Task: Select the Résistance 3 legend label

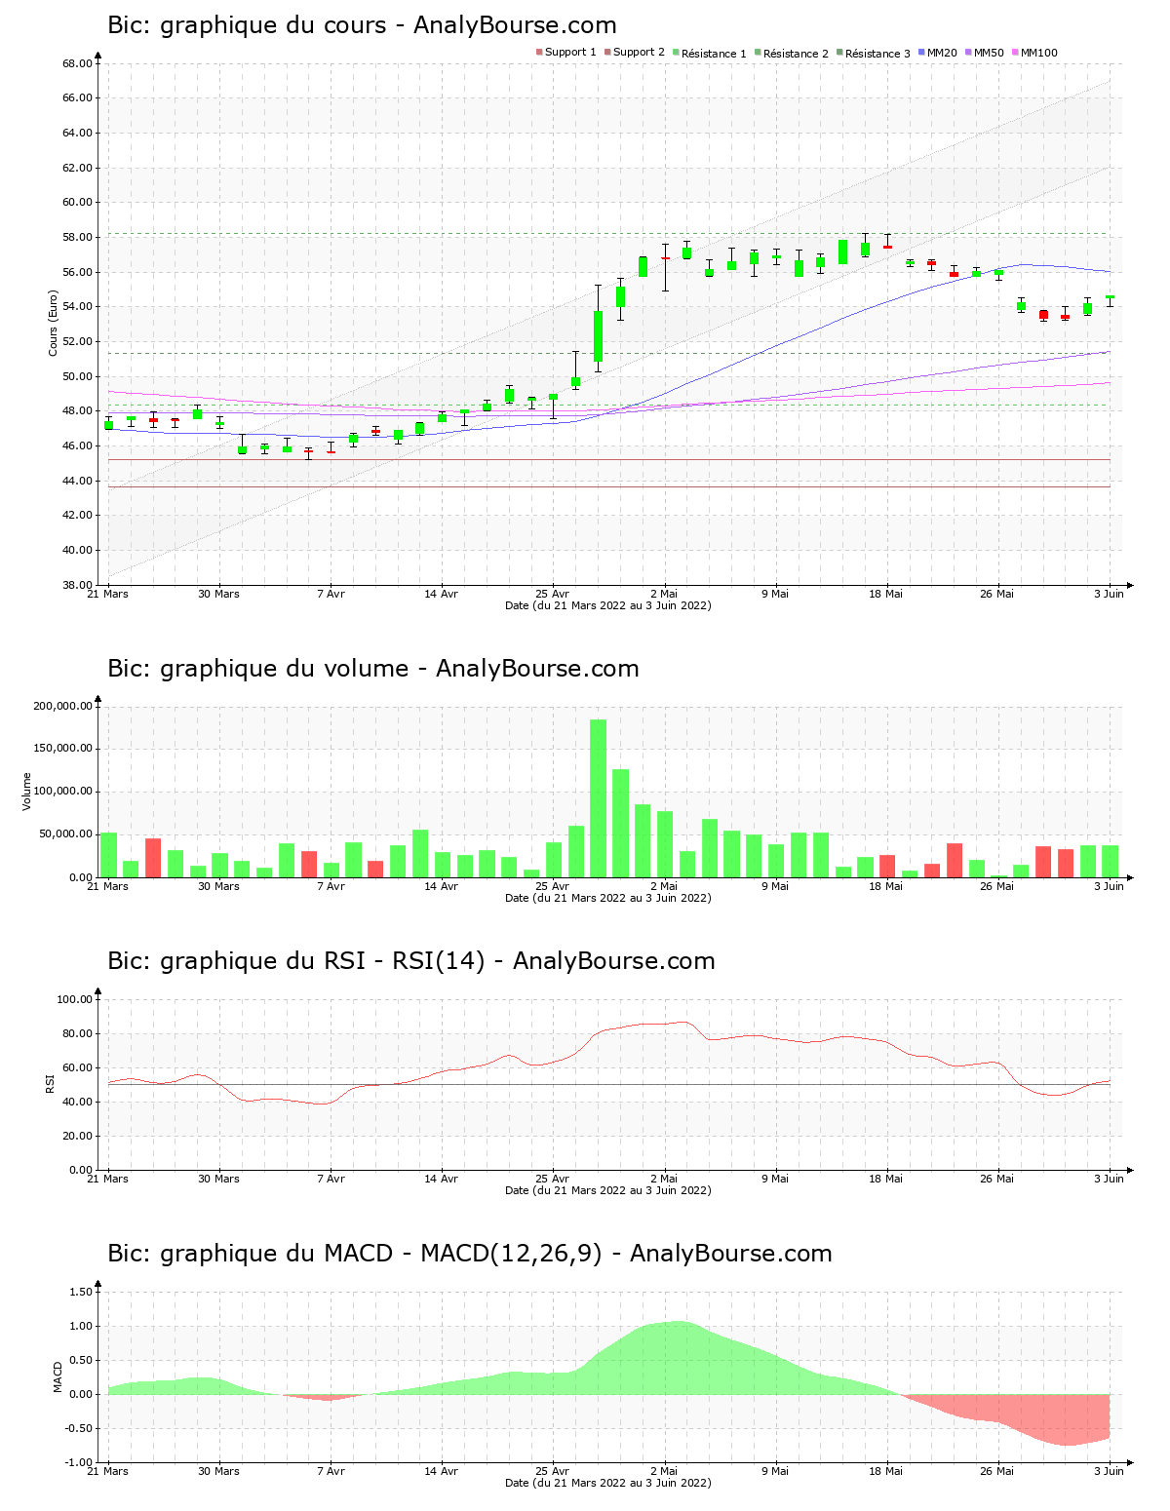Action: 877,54
